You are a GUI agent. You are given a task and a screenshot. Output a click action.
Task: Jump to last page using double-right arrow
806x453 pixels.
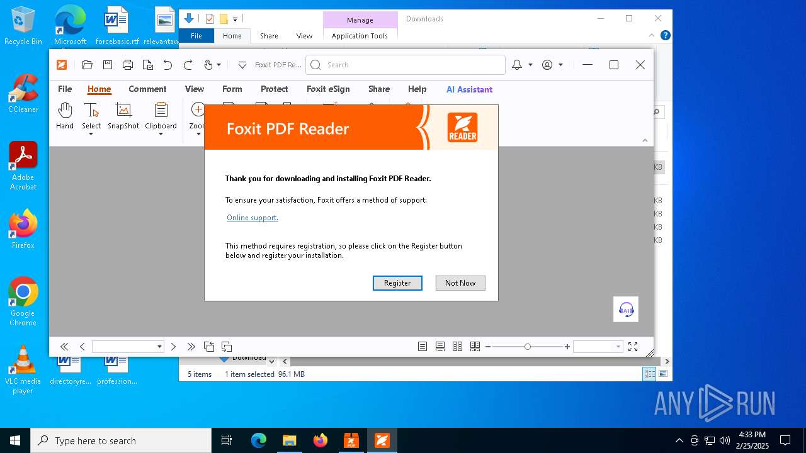[191, 347]
